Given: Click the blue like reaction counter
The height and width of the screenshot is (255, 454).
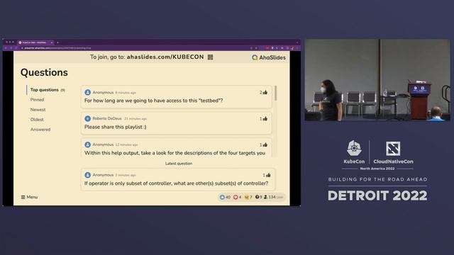Looking at the screenshot, I should [x=225, y=197].
